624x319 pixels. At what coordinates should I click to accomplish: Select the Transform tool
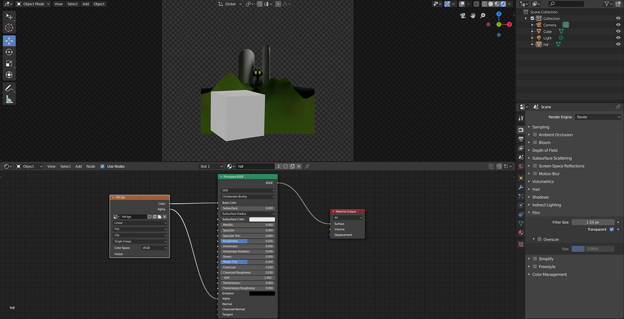click(x=9, y=74)
